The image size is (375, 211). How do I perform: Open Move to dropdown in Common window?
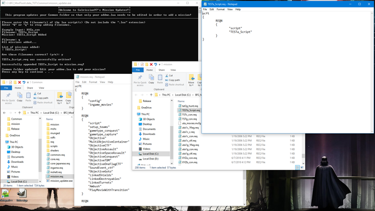pyautogui.click(x=60, y=98)
